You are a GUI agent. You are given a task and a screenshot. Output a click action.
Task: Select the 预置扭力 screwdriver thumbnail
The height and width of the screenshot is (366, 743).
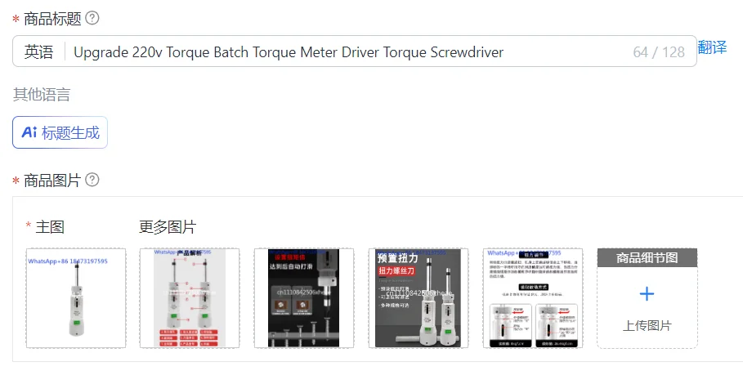pyautogui.click(x=418, y=298)
